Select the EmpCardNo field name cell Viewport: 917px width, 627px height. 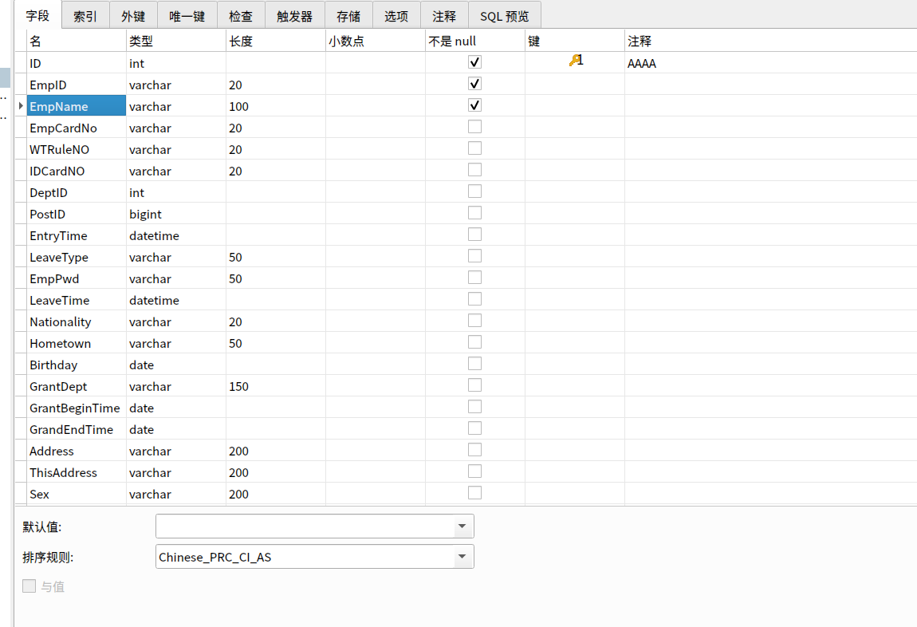click(76, 128)
